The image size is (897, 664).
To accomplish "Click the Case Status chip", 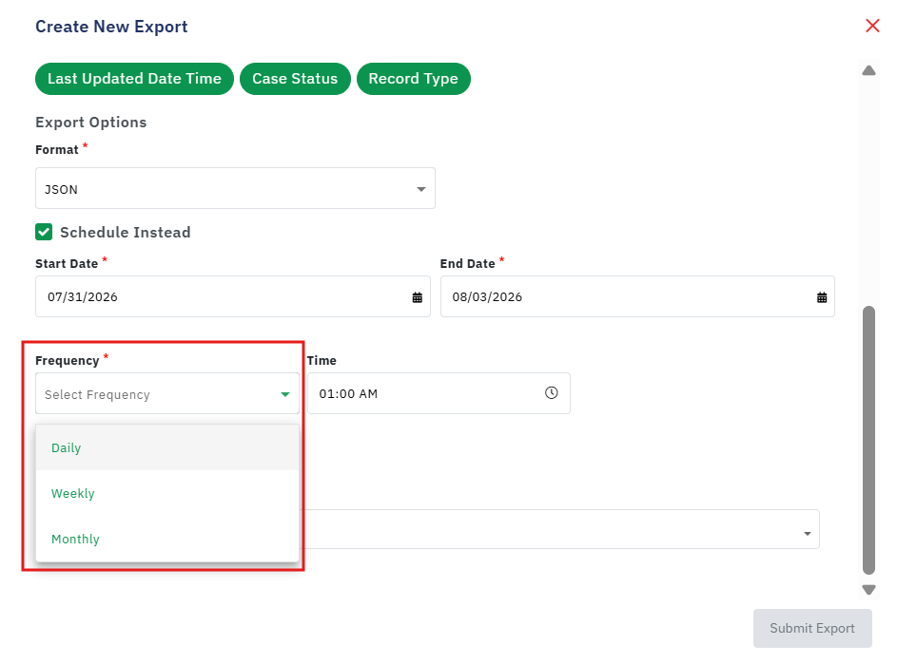I will point(295,79).
